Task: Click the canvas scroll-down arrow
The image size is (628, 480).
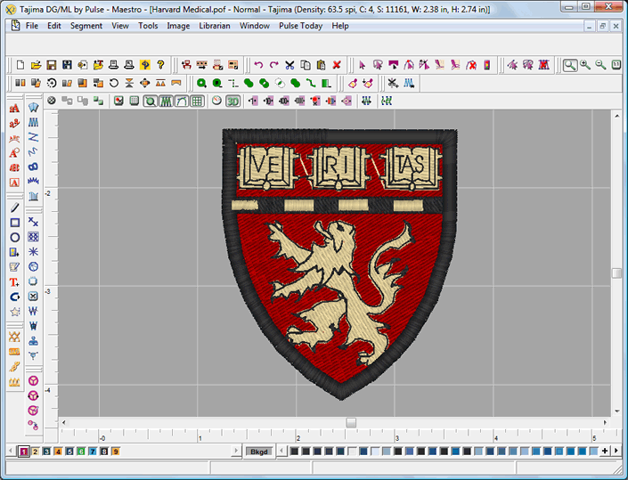Action: tap(616, 411)
